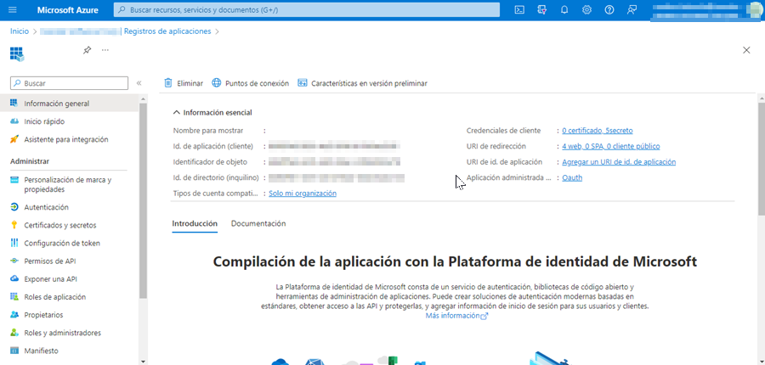Click the 'Identificador de objeto' label
This screenshot has height=365, width=765.
coord(210,162)
